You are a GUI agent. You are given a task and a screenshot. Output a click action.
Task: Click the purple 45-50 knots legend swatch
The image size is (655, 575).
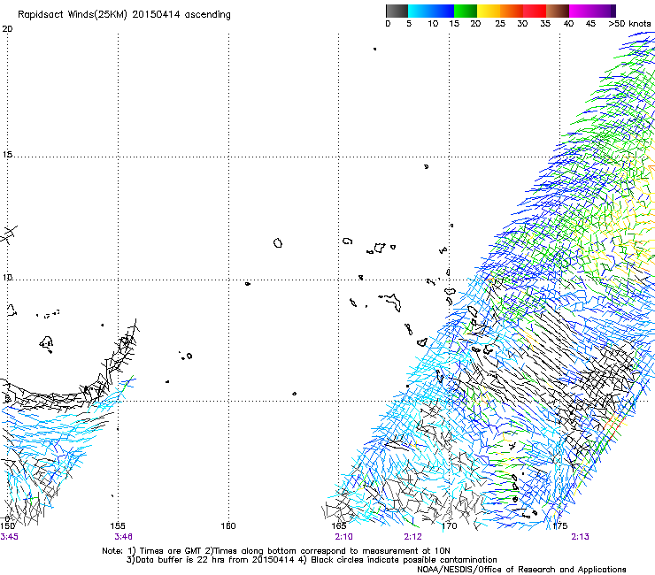tap(604, 11)
